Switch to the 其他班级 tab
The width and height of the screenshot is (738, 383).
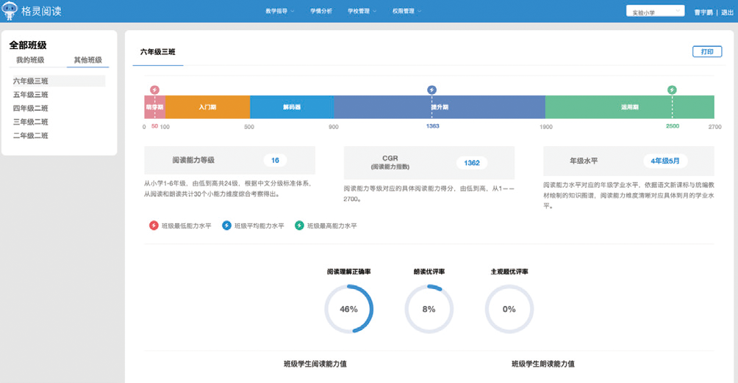pyautogui.click(x=88, y=59)
